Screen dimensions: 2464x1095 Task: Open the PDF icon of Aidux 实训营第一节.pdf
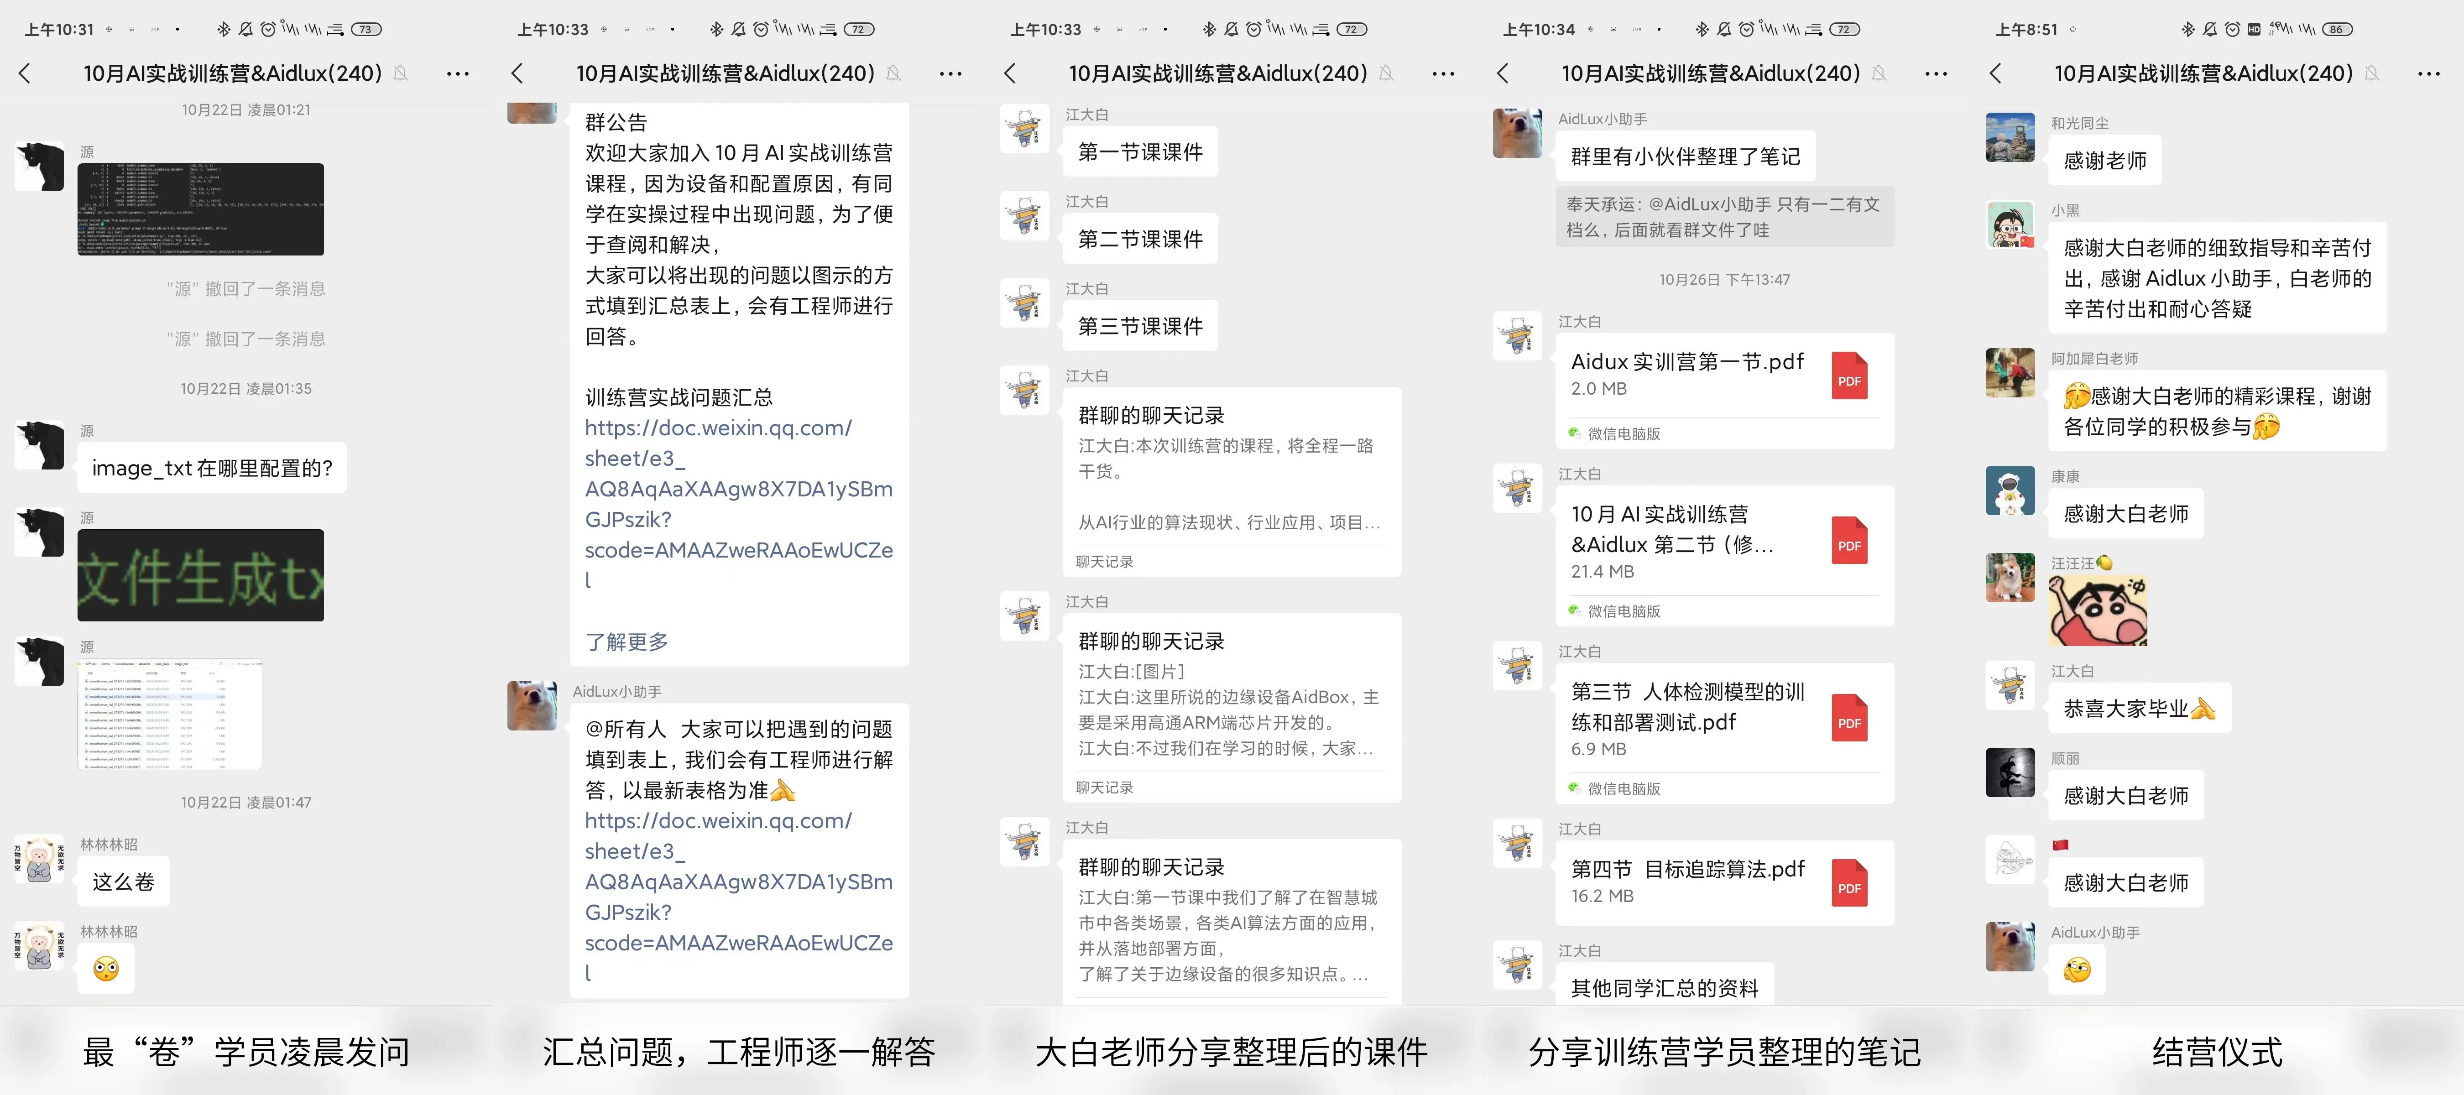click(x=1849, y=376)
